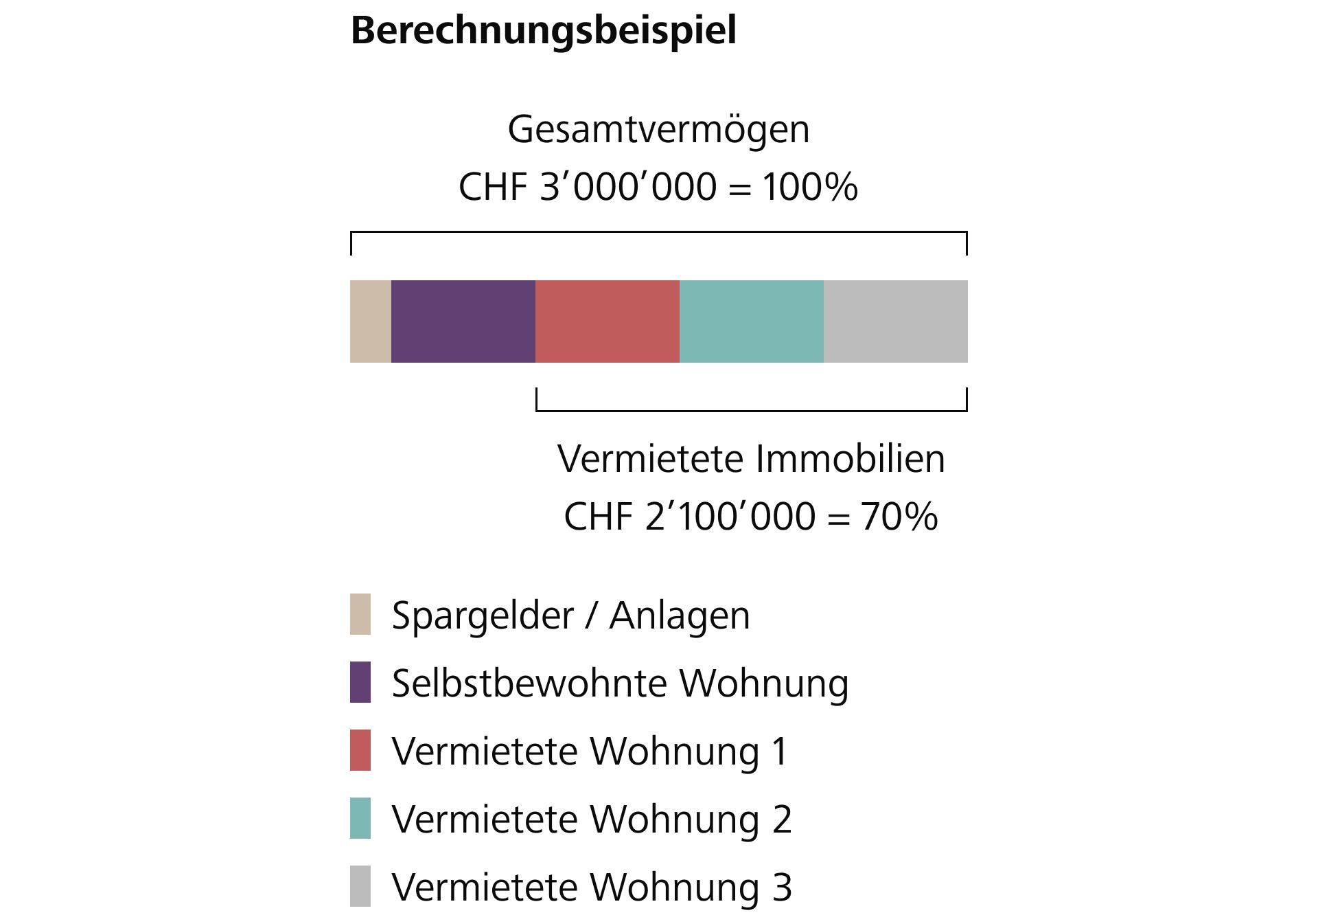Click the "Selbstbewohnte Wohnung" legend label

coord(620,684)
